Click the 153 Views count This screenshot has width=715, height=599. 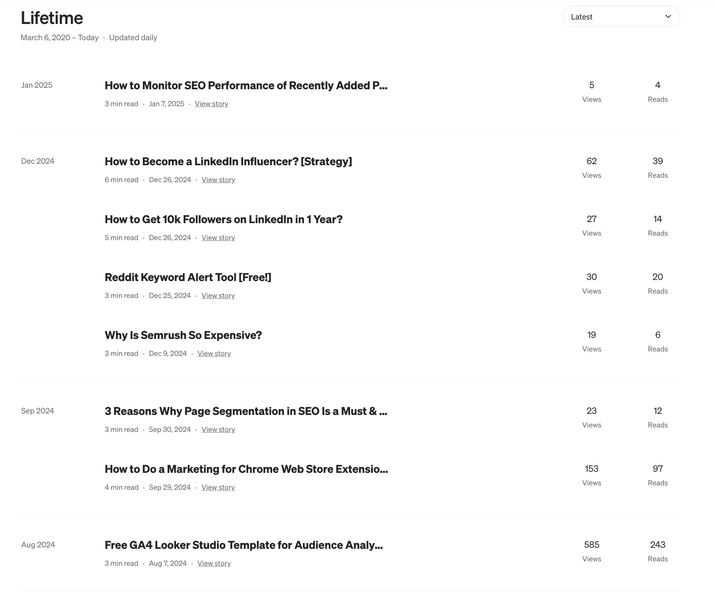click(x=592, y=469)
